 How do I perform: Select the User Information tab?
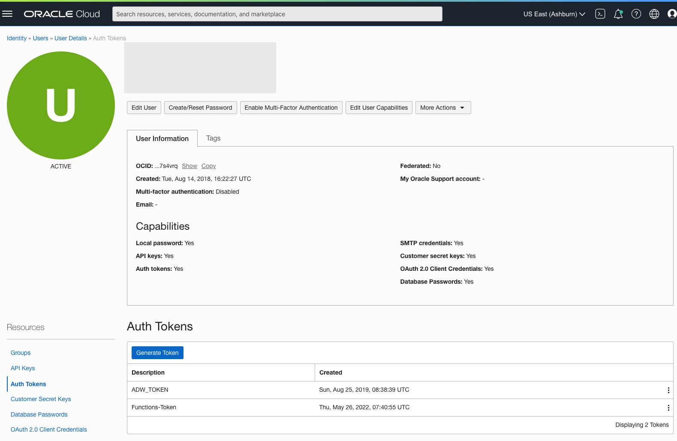tap(162, 138)
